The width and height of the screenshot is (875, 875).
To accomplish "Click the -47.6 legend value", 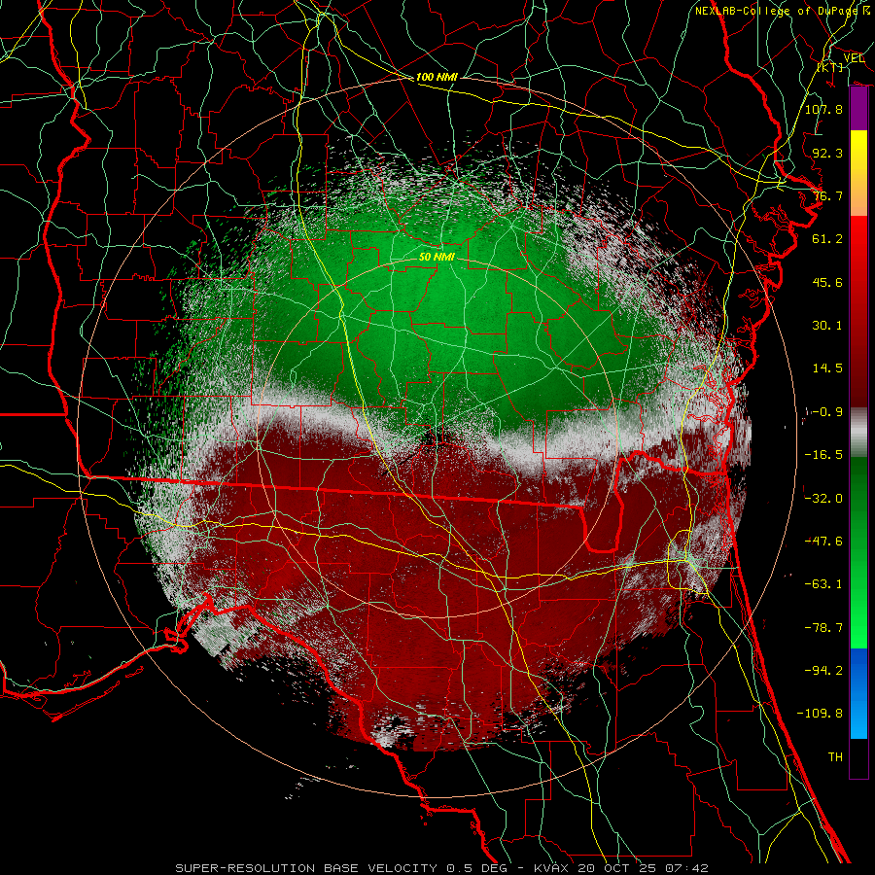I will point(823,542).
